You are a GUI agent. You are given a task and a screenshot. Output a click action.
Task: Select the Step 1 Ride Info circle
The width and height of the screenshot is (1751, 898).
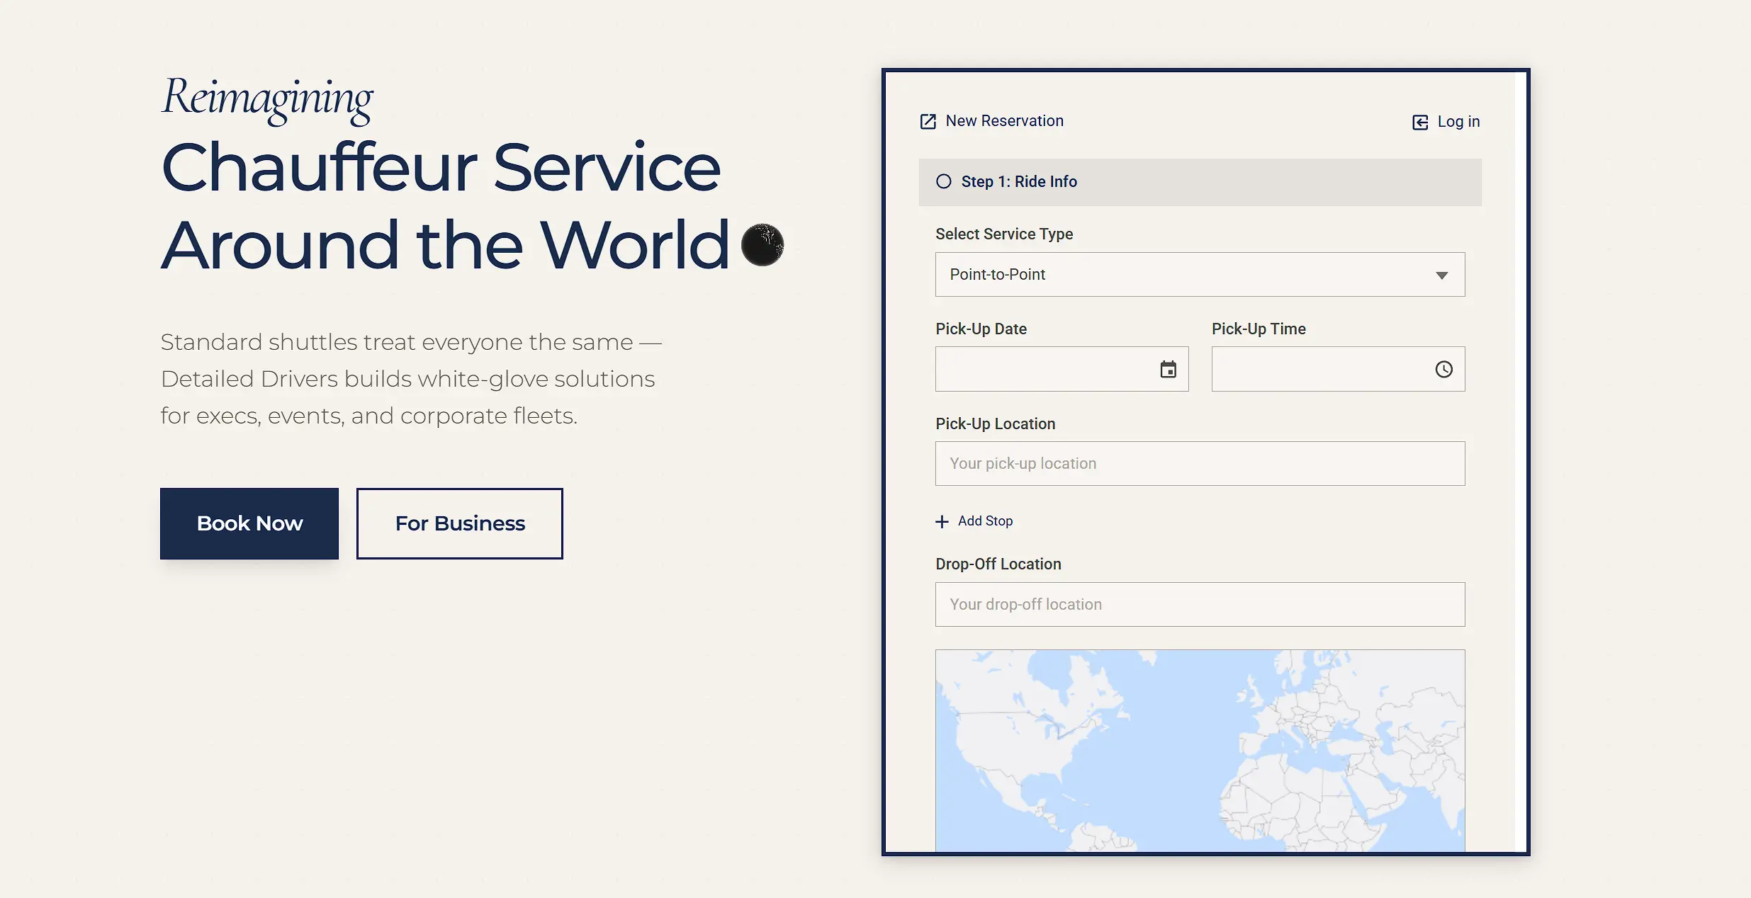coord(944,181)
